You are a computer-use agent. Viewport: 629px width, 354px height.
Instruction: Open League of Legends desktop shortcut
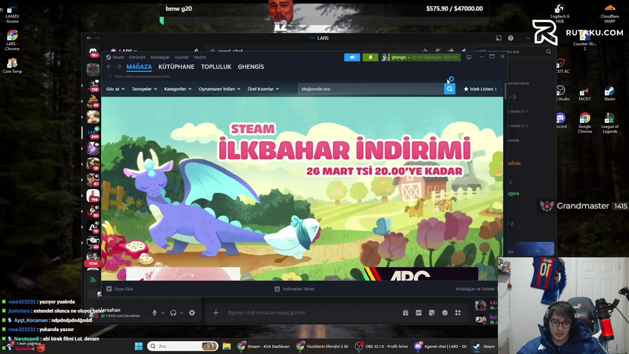[x=610, y=123]
